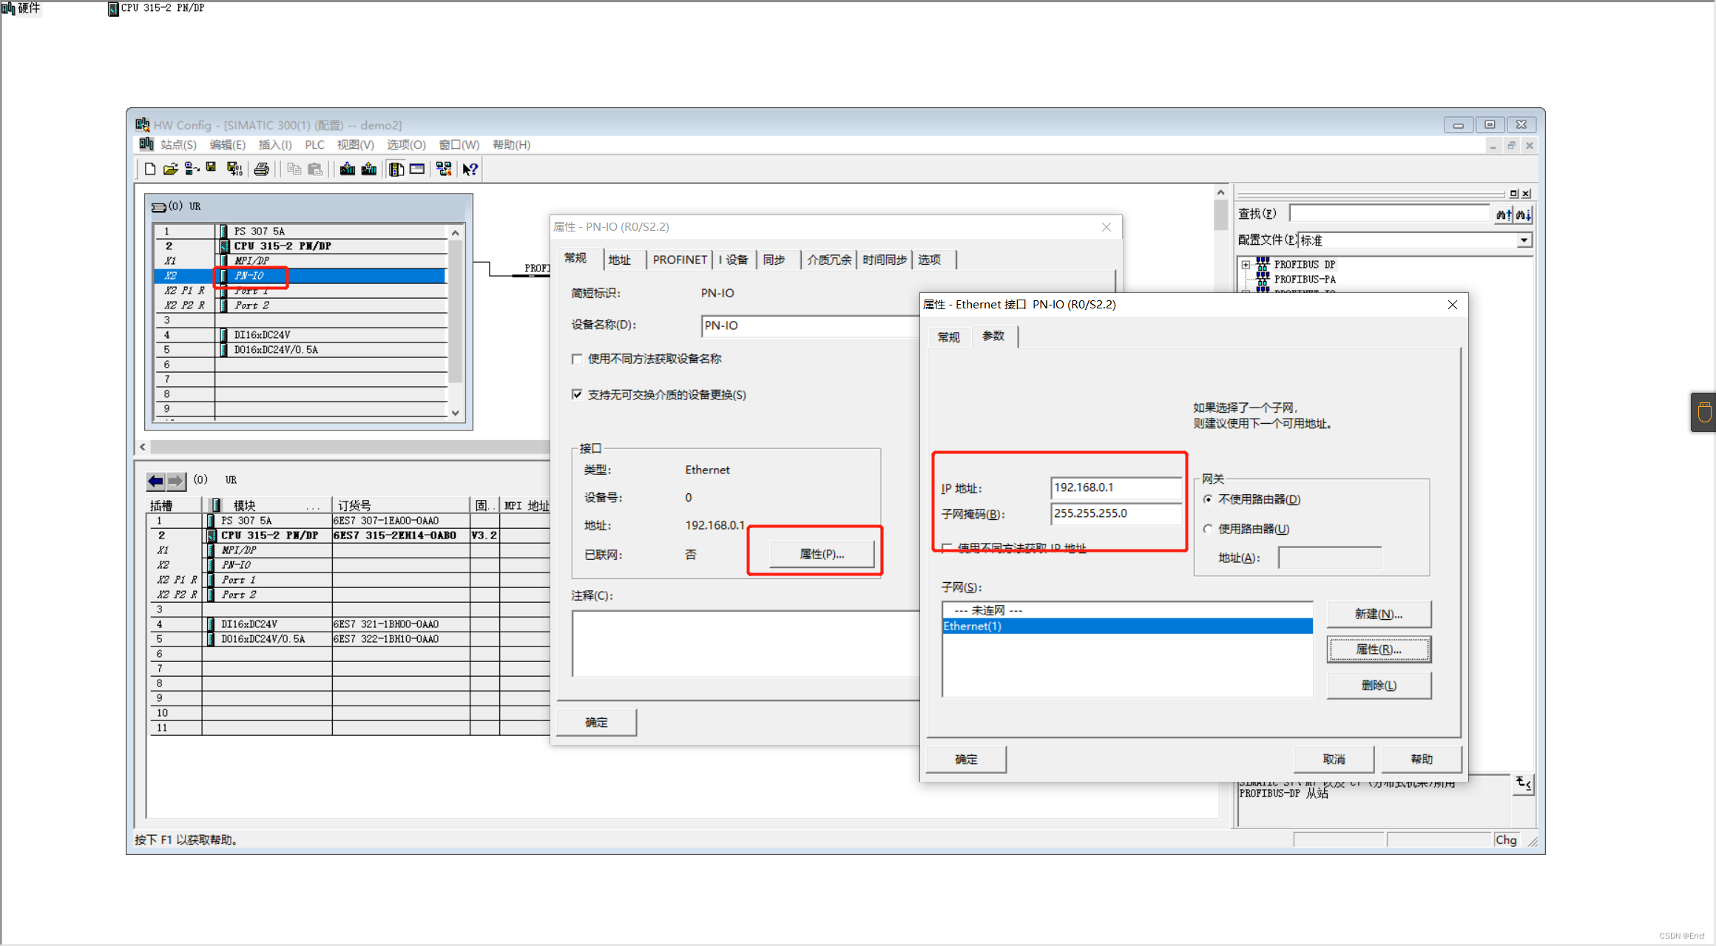
Task: Uncheck device replacement without exchangeable medium
Action: coord(577,394)
